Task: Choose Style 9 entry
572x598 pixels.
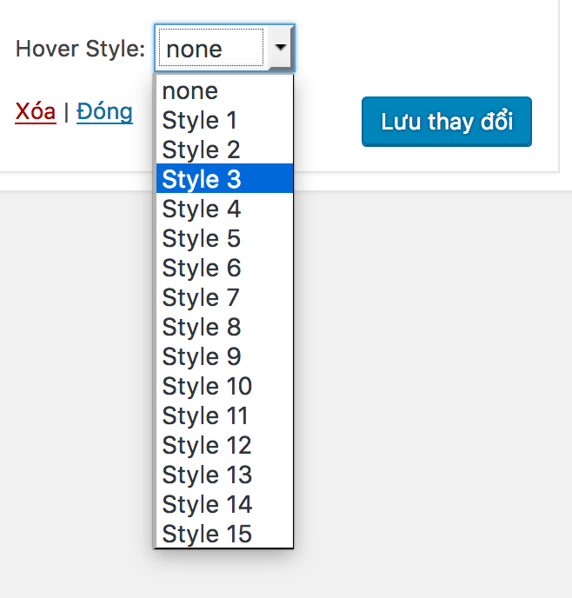Action: tap(223, 356)
